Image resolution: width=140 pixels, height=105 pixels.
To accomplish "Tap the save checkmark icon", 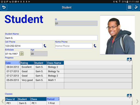I will (136, 7).
